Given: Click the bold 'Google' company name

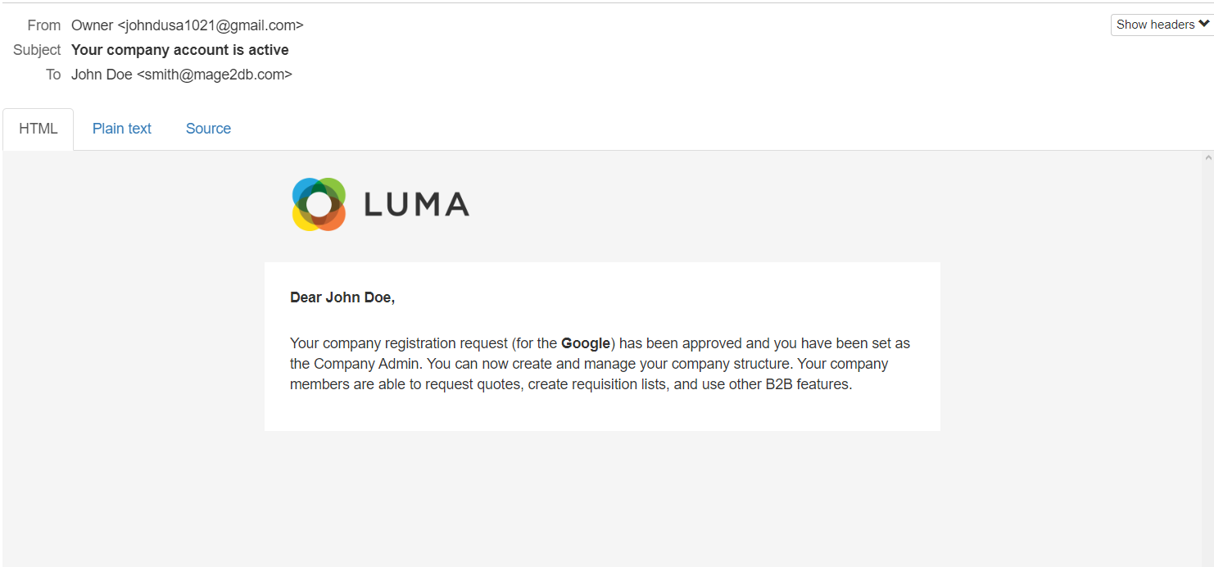Looking at the screenshot, I should [x=585, y=343].
